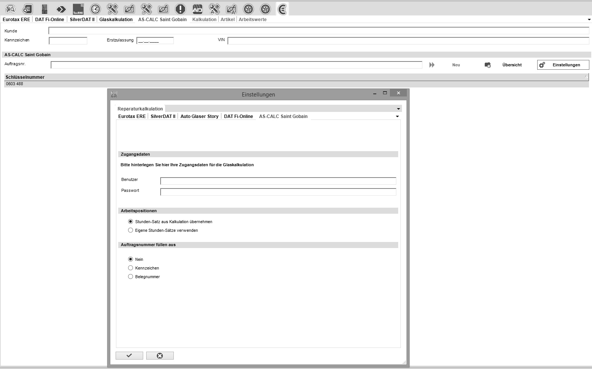The width and height of the screenshot is (592, 369).
Task: Open the Glaskalkulation tab
Action: coord(116,20)
